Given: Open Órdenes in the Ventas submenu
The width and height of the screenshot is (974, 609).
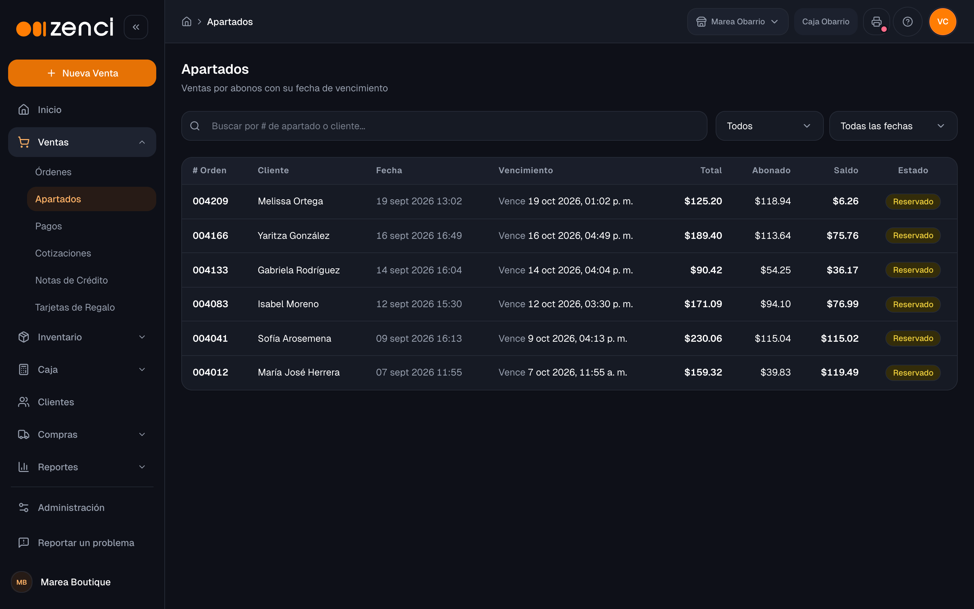Looking at the screenshot, I should click(91, 172).
